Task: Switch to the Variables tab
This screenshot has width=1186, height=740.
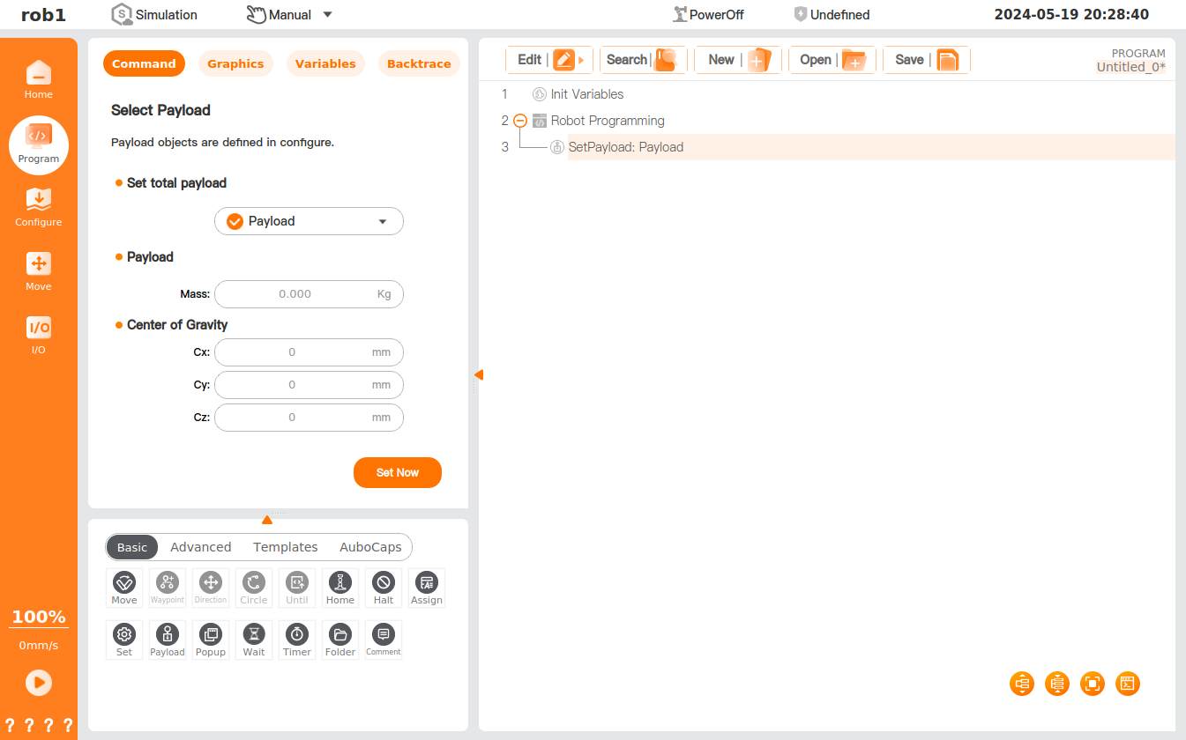Action: pos(325,63)
